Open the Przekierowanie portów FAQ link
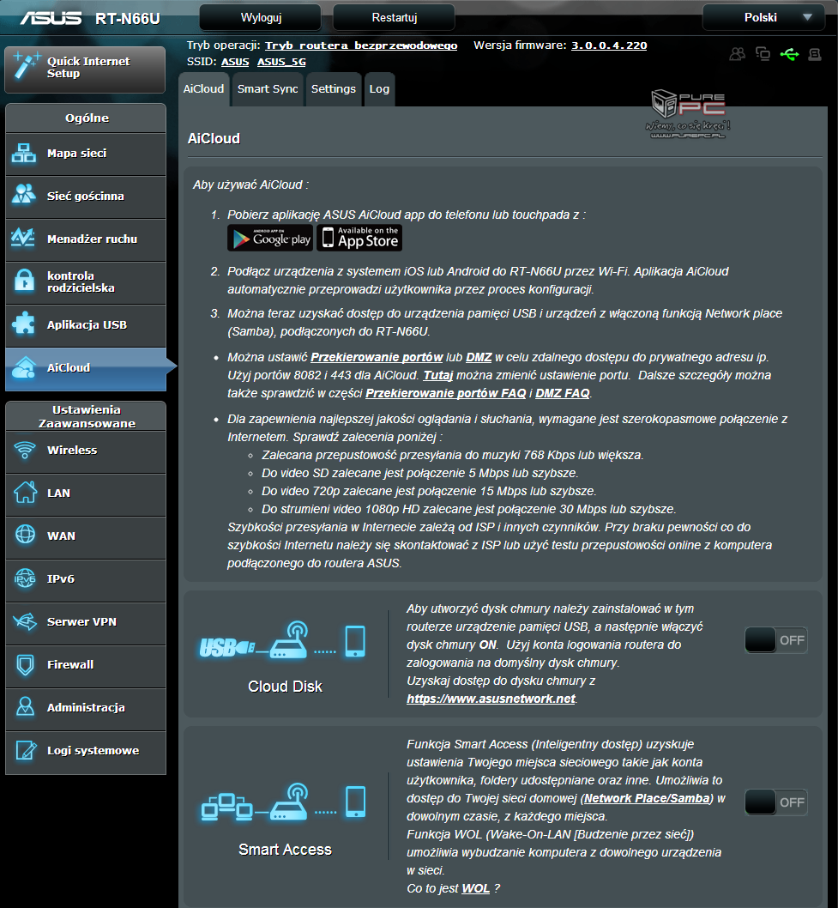 [x=446, y=393]
